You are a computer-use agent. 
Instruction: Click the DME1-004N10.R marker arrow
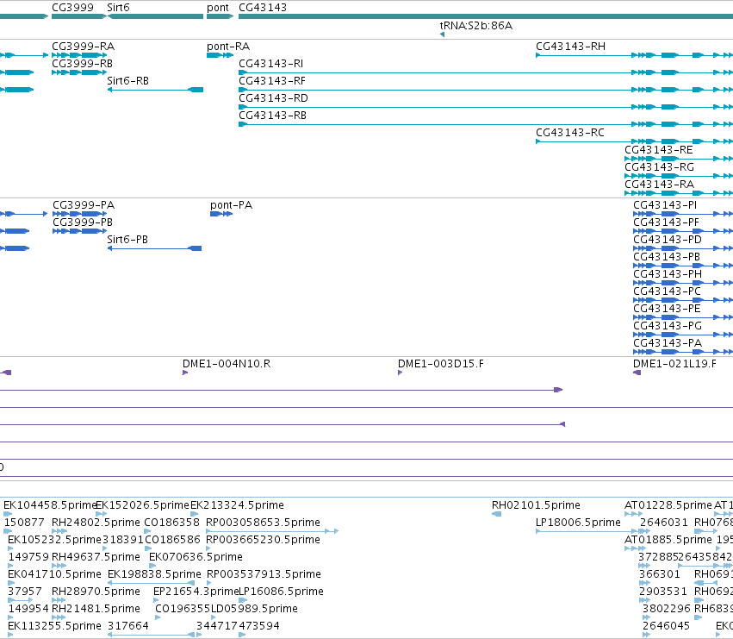pyautogui.click(x=185, y=373)
